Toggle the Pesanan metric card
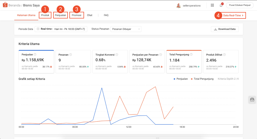The height and width of the screenshot is (139, 257). coord(73,62)
